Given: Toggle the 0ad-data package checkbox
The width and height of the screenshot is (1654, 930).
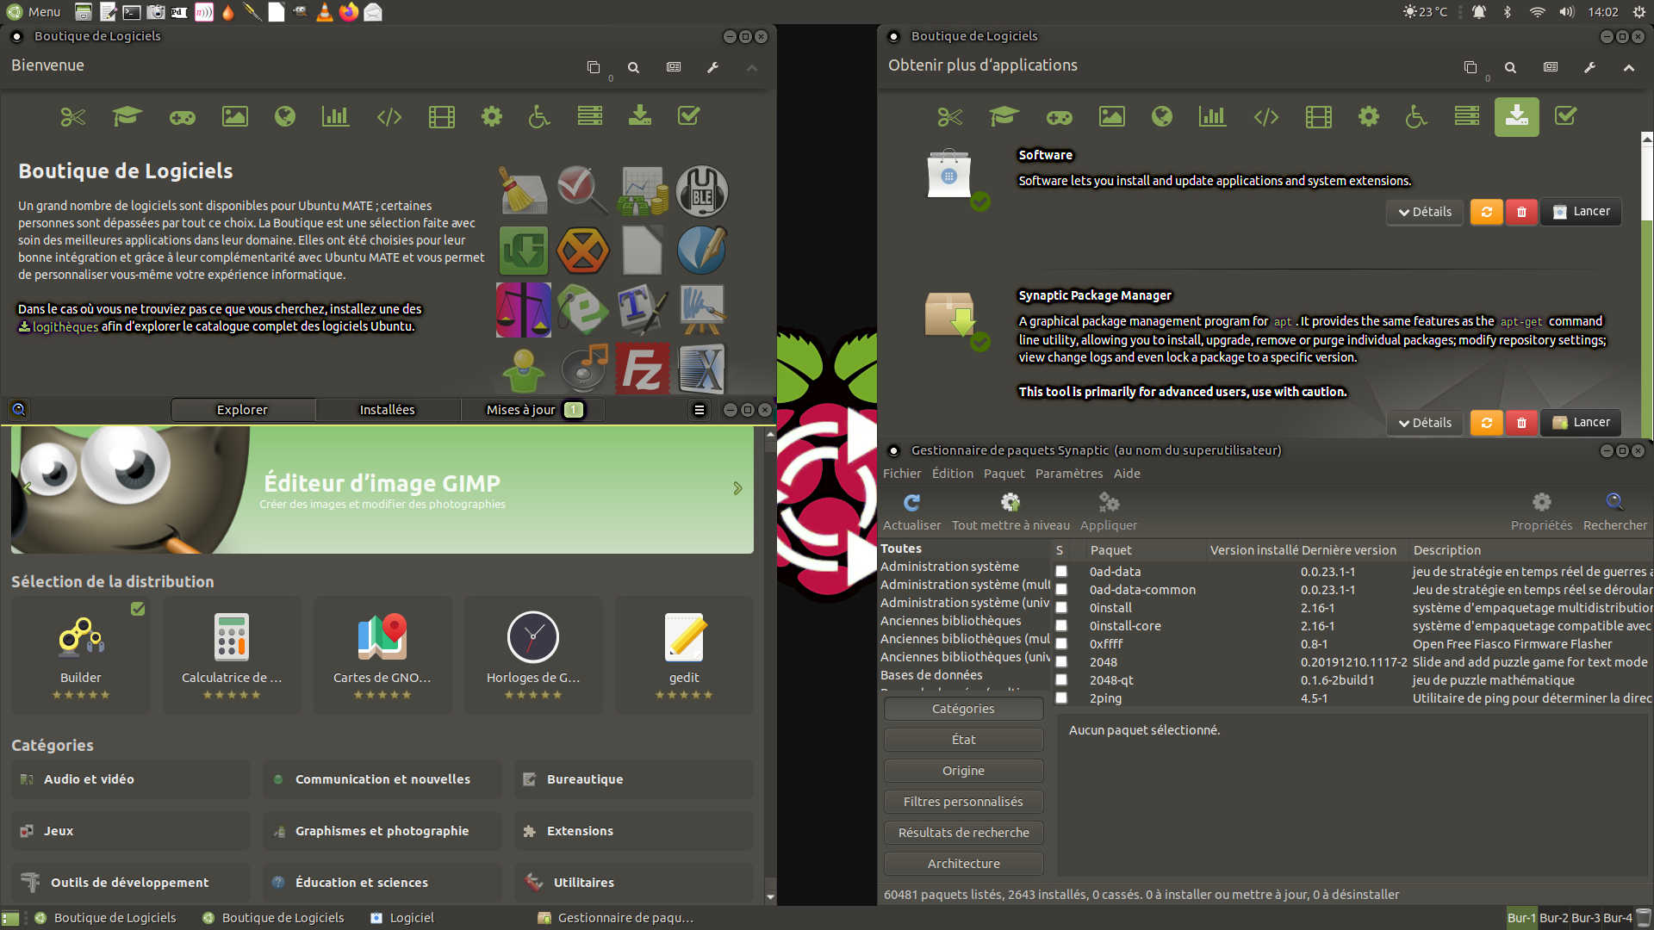Looking at the screenshot, I should [x=1061, y=572].
